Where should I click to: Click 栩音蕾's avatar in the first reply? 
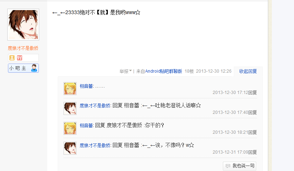coord(70,89)
